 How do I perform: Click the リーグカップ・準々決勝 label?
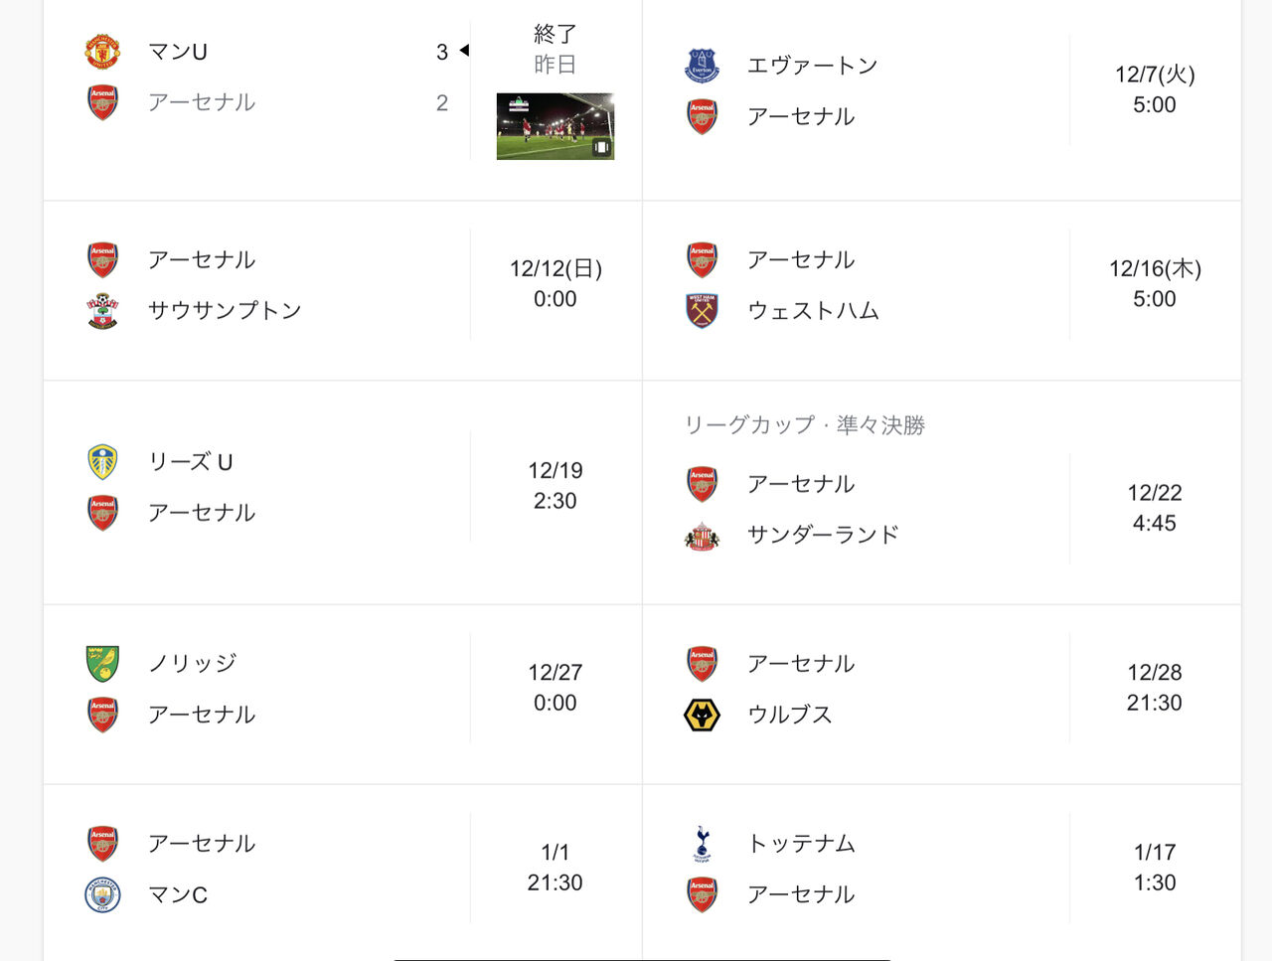[808, 424]
